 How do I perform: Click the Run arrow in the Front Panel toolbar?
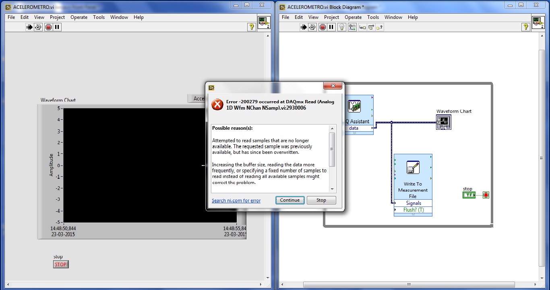pyautogui.click(x=30, y=27)
